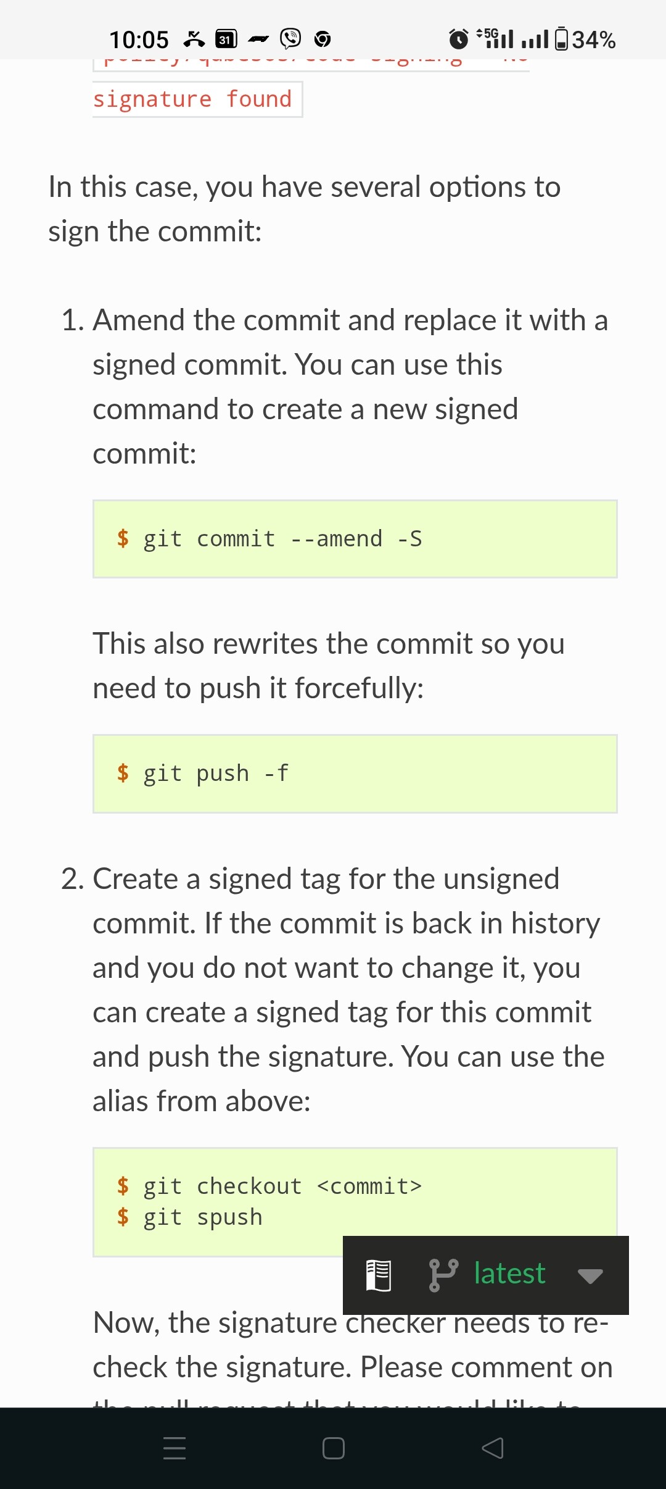Viewport: 666px width, 1489px height.
Task: Tap the missed call notification icon
Action: pos(194,40)
